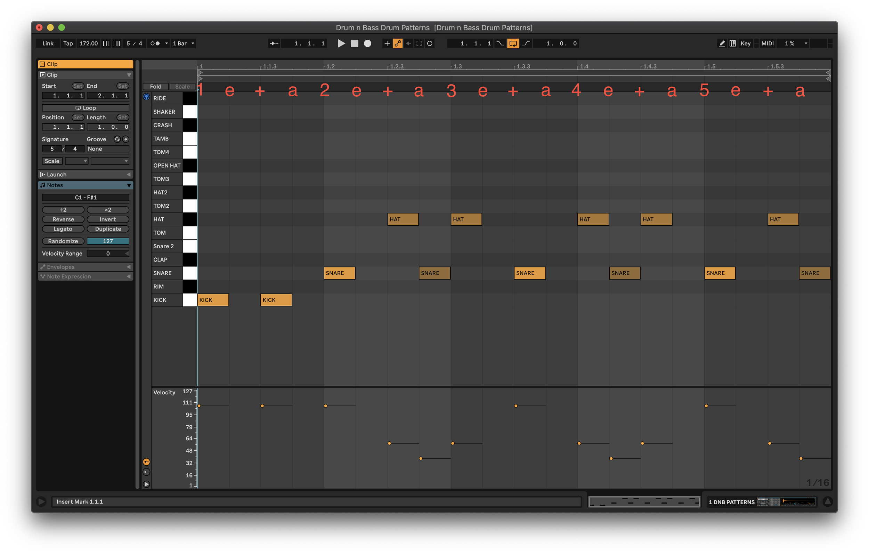Click the Stop button in transport
Screen dimensions: 869x554
355,43
